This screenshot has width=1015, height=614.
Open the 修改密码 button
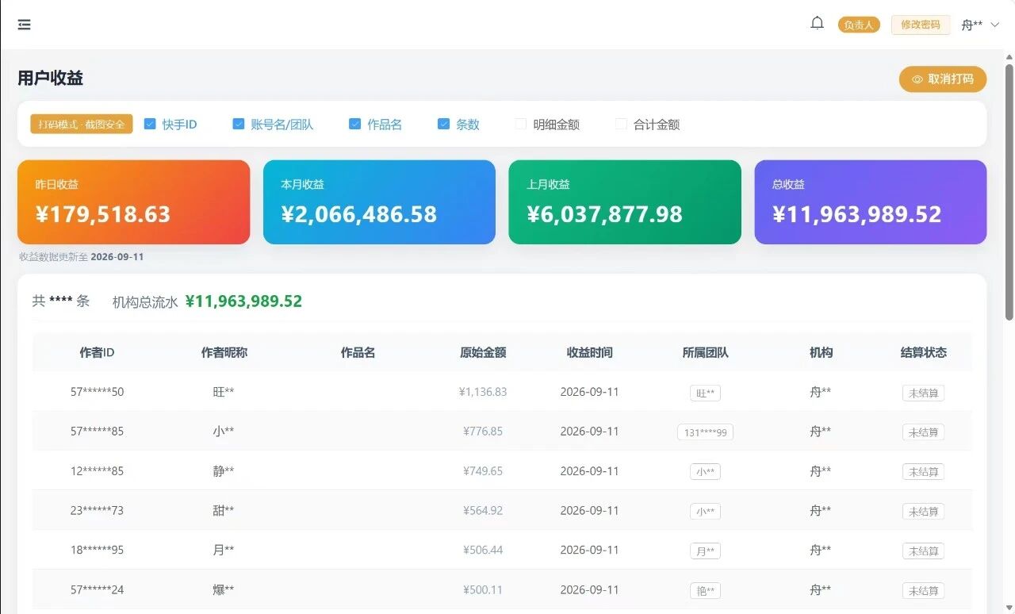(x=921, y=25)
